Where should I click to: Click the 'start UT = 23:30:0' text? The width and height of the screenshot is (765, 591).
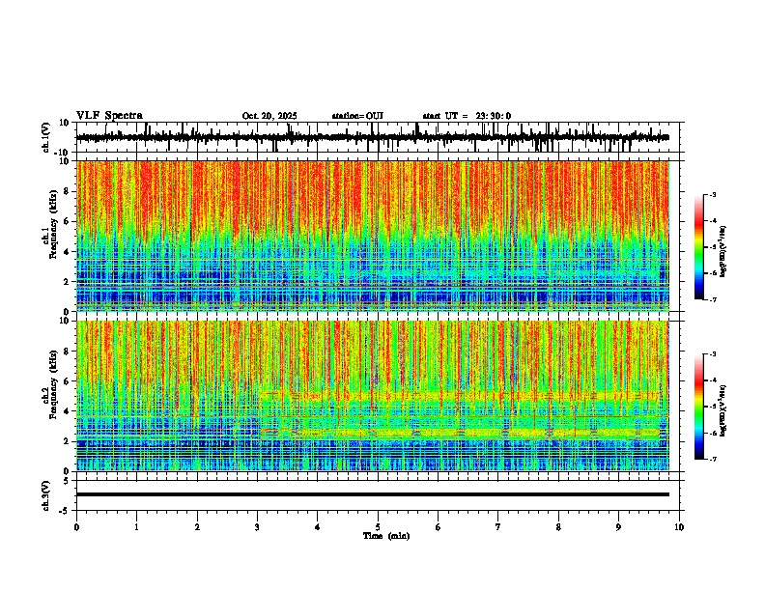(x=467, y=116)
